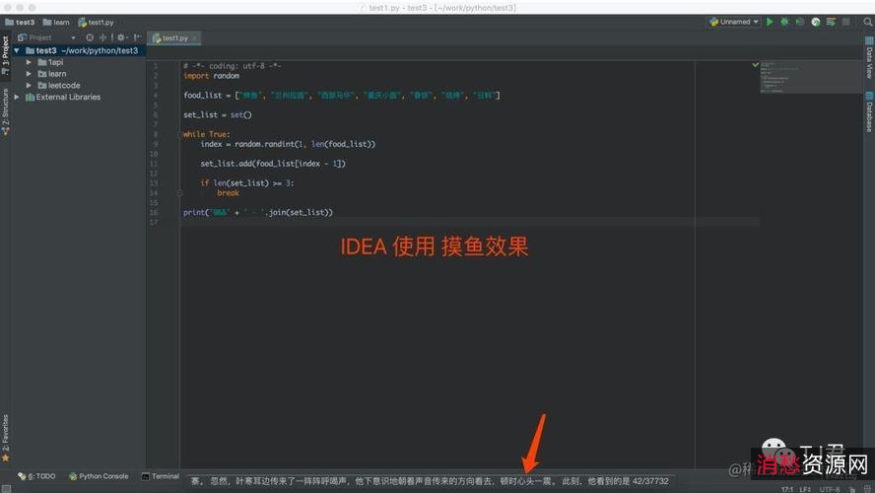Viewport: 875px width, 493px height.
Task: Click the food_list assignment line
Action: pos(342,96)
